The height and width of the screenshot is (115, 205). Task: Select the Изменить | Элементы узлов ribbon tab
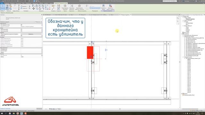click(61, 3)
